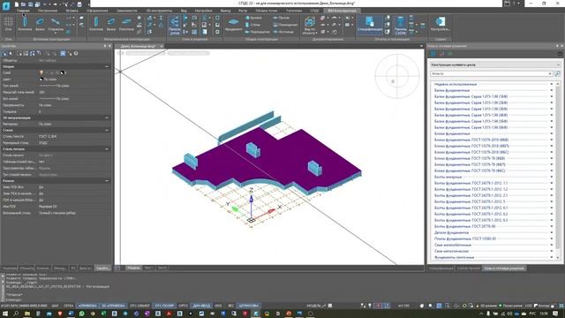Open the СПДС ribbon tab

pos(314,11)
